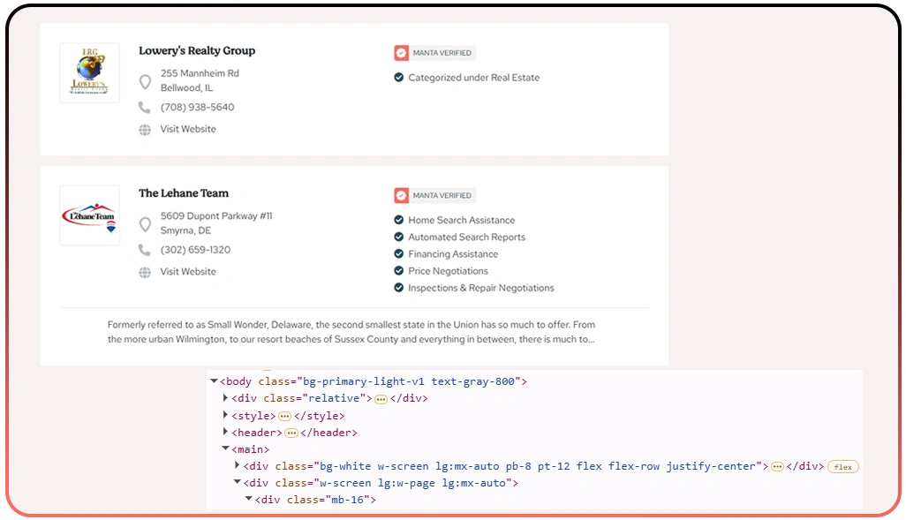
Task: Click the phone icon beside (708) 938-5640
Action: [x=145, y=108]
